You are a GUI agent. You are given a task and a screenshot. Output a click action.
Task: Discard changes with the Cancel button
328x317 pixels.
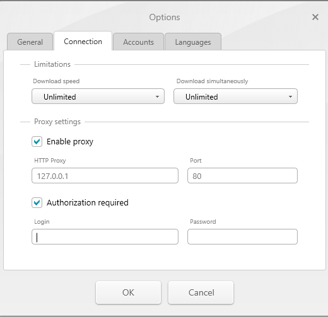tap(201, 292)
